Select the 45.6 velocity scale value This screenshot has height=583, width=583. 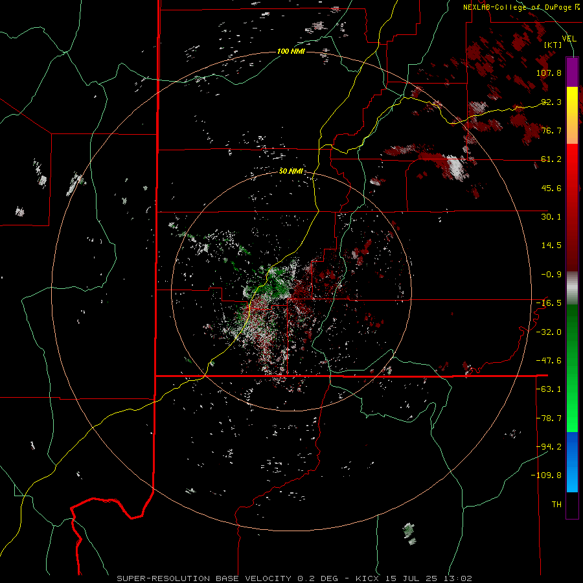[x=551, y=188]
